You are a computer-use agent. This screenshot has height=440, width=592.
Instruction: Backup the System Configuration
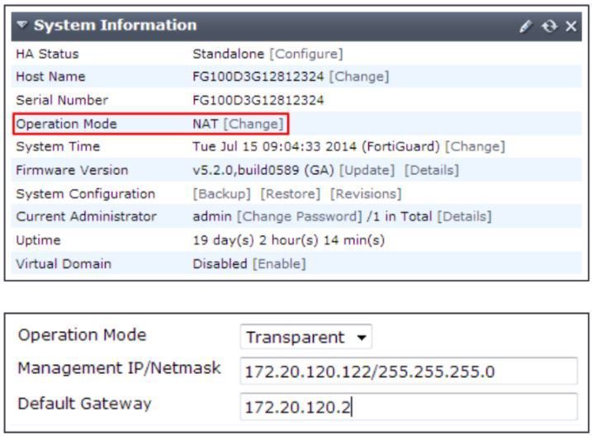221,194
